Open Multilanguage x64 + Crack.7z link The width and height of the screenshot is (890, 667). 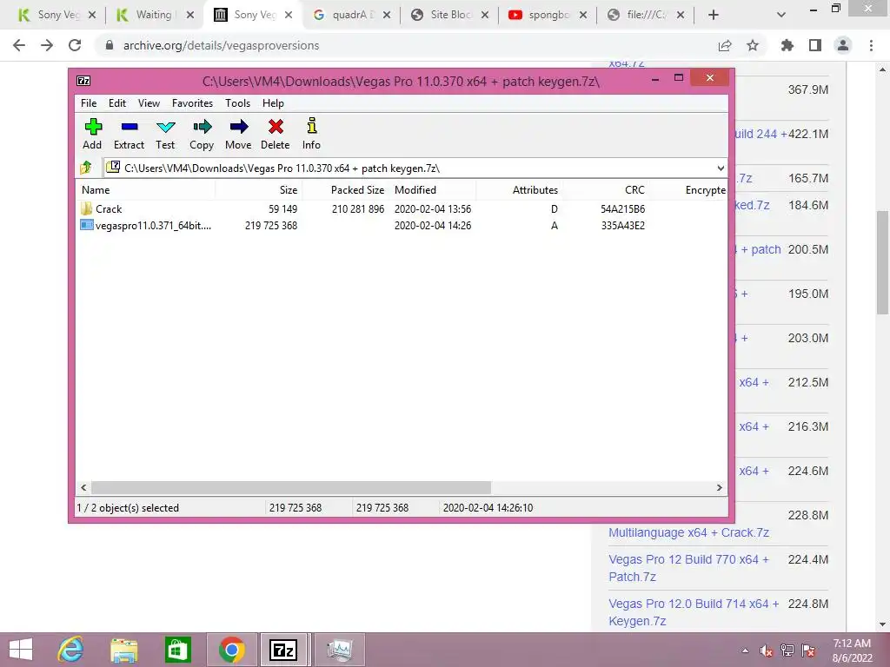point(688,532)
